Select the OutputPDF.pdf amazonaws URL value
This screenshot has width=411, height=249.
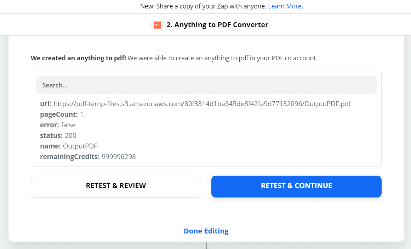(x=202, y=104)
